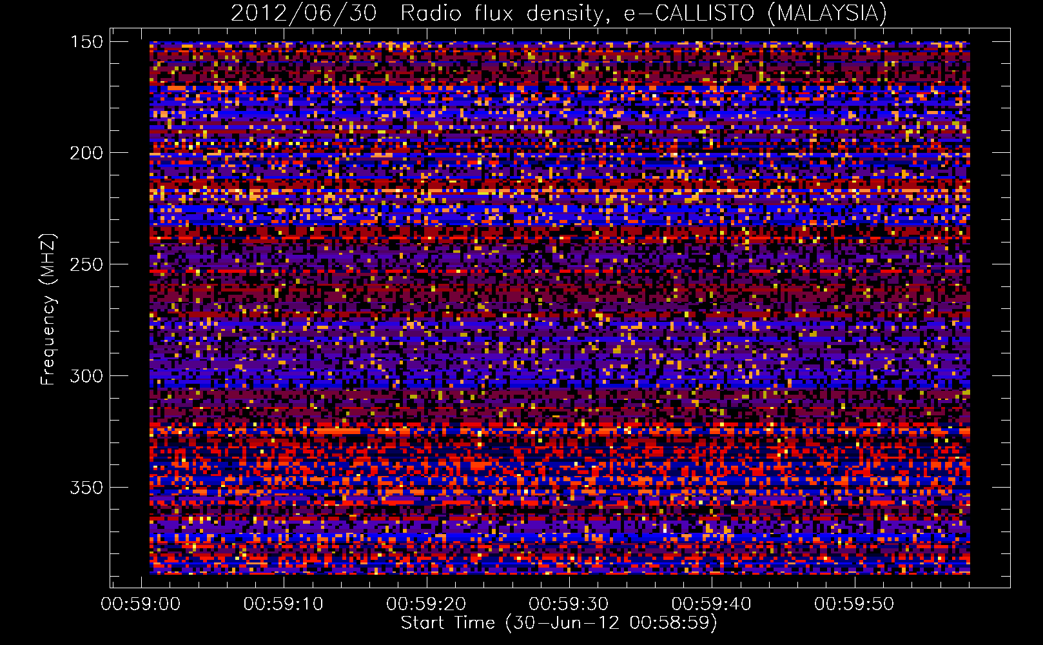
Task: Click the 150 frequency tick label
Action: click(x=86, y=42)
